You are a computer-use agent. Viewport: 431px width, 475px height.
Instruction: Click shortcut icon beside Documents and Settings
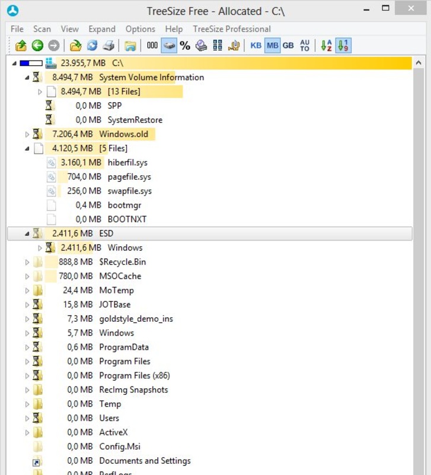tap(37, 461)
